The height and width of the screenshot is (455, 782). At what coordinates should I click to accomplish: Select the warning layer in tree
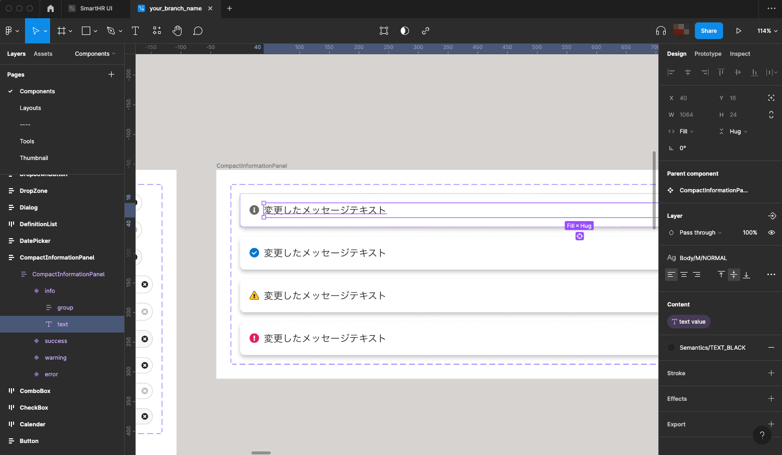point(55,358)
